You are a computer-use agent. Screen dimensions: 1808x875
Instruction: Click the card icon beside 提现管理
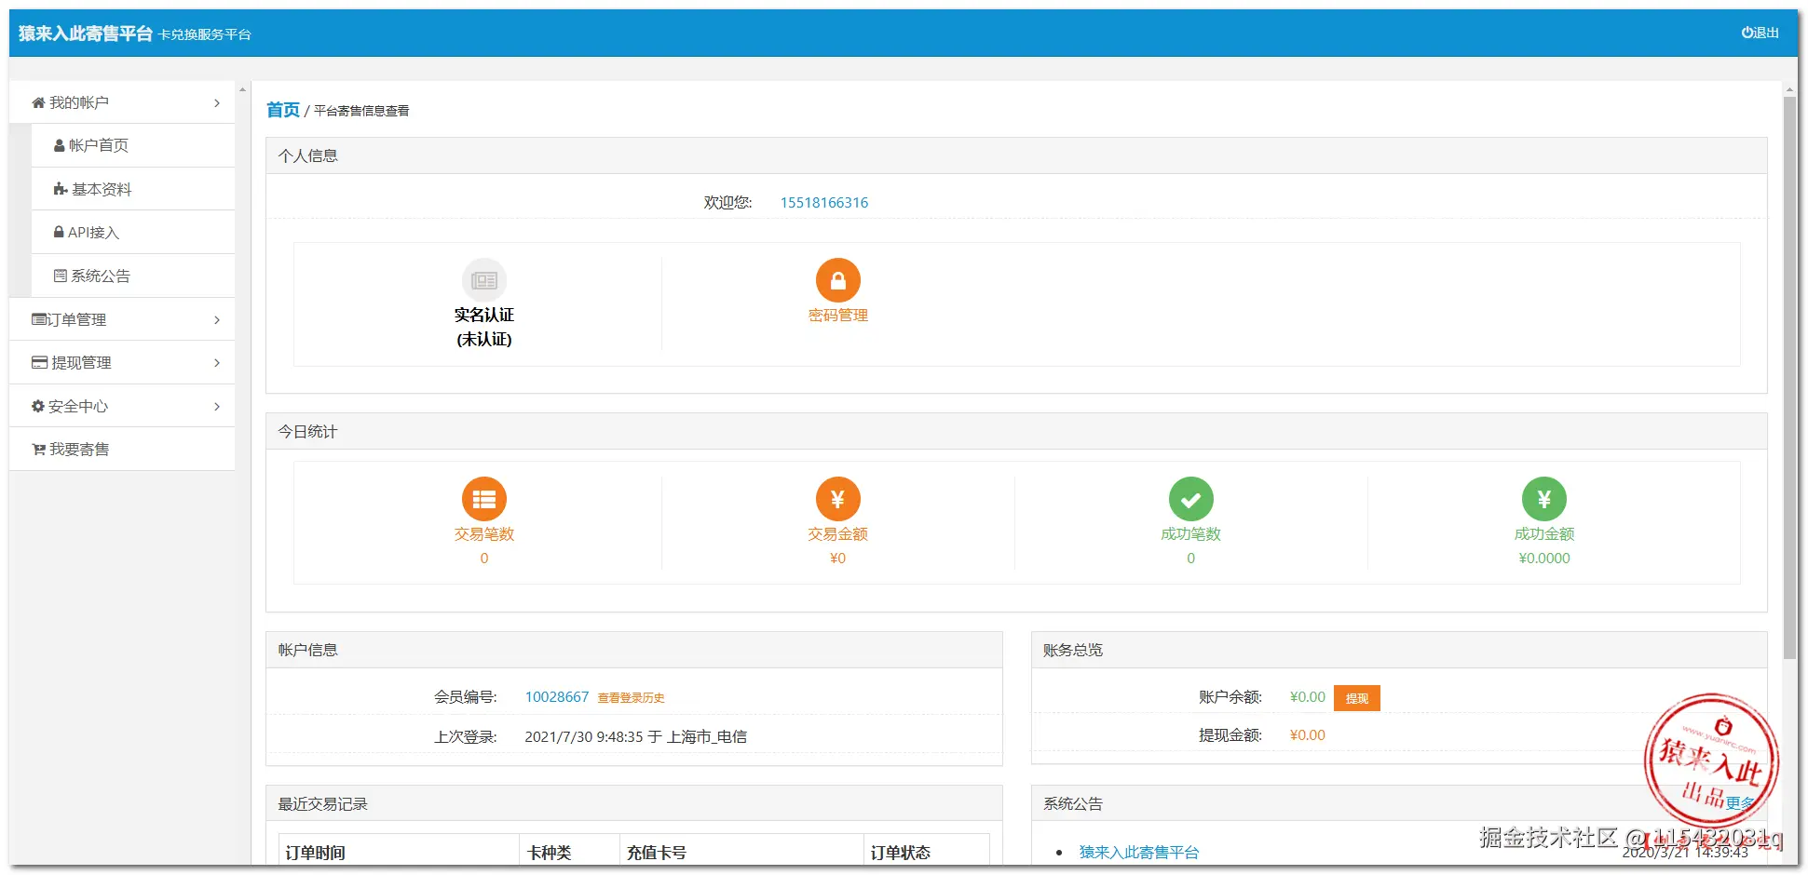pyautogui.click(x=39, y=363)
